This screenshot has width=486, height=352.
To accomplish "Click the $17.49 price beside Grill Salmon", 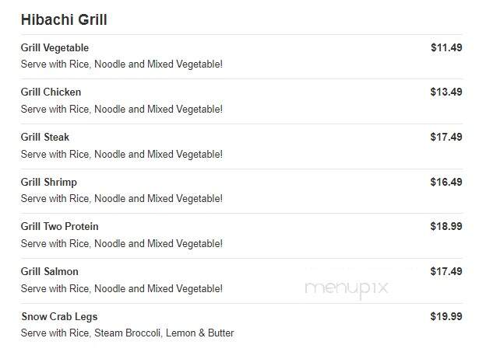I will 446,271.
